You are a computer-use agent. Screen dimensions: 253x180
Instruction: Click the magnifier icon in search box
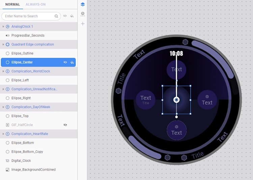(56, 16)
